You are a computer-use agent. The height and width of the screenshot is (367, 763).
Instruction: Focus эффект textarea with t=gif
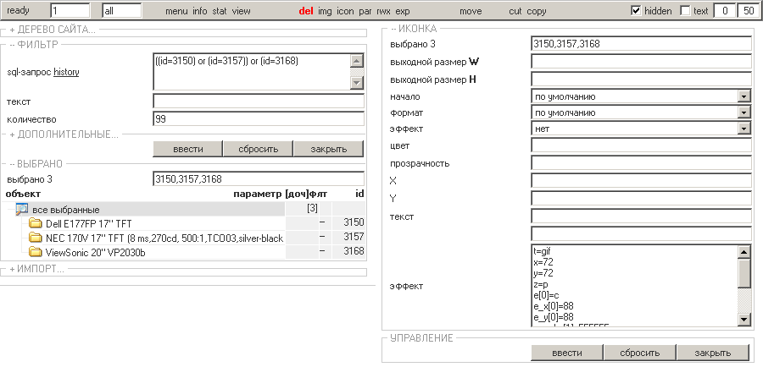click(635, 286)
